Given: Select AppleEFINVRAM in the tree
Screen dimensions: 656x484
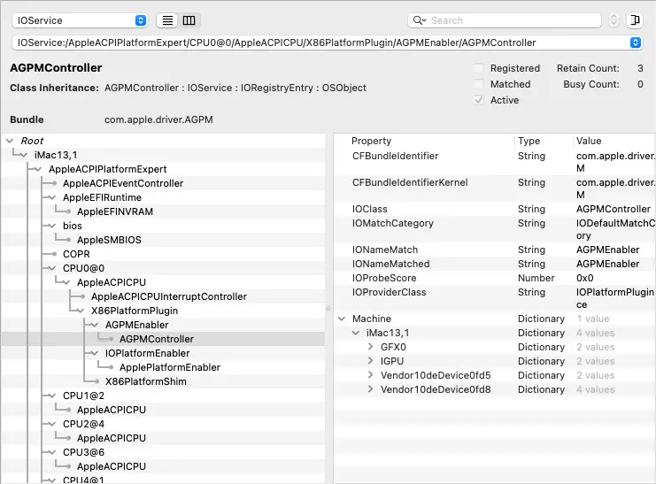Looking at the screenshot, I should click(114, 211).
